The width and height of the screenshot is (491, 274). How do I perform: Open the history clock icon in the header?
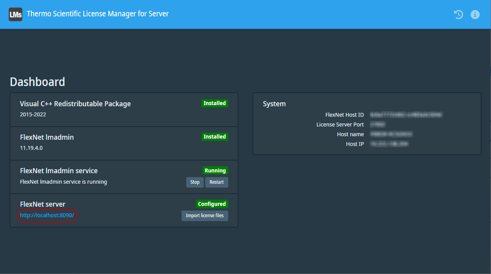tap(459, 15)
